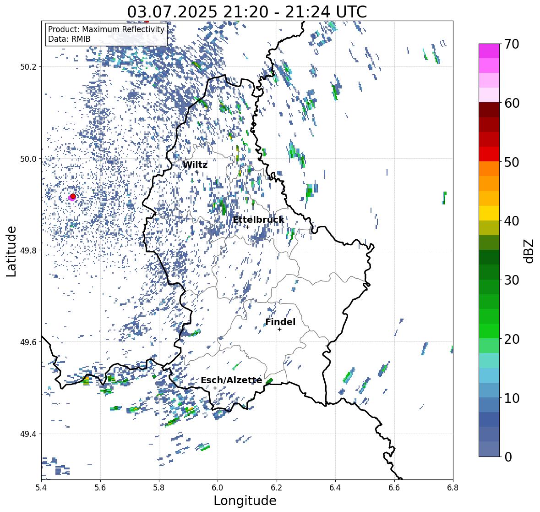Click the 50 colorbar tick value
The width and height of the screenshot is (540, 512).
[511, 162]
